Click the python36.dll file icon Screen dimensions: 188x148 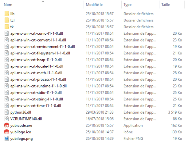coord(6,112)
